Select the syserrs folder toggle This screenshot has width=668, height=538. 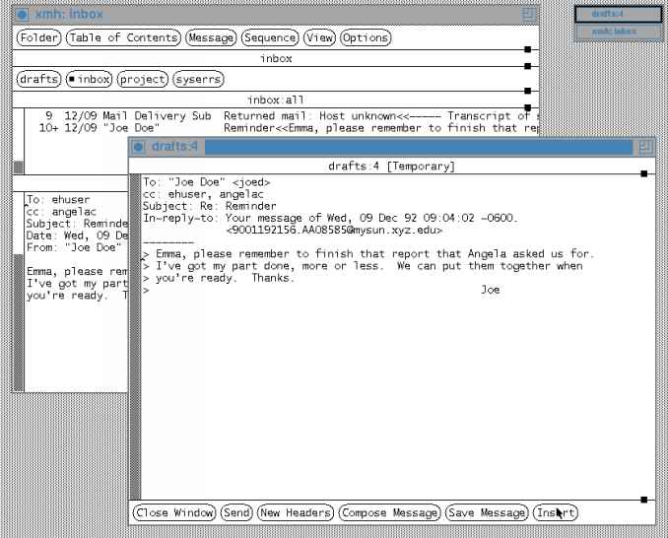point(195,79)
